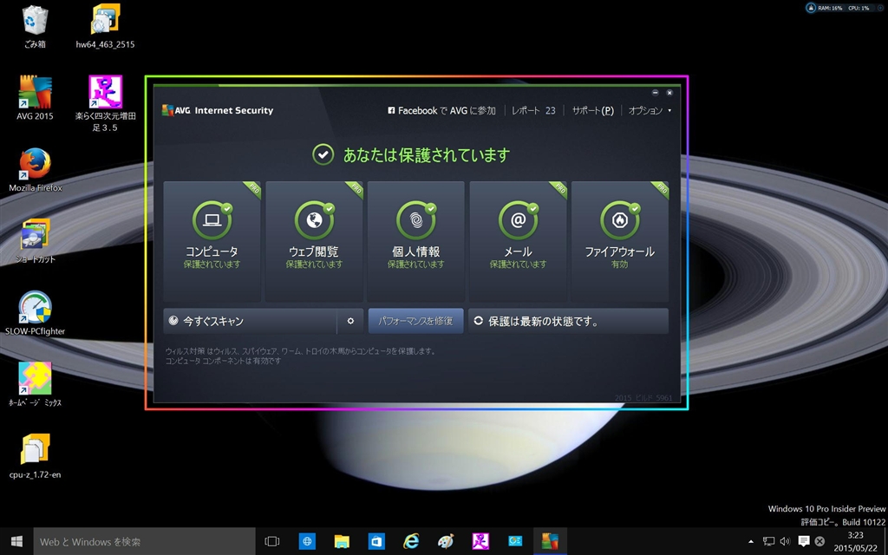888x555 pixels.
Task: Click the 保護は最新の状態です update button
Action: pos(568,321)
